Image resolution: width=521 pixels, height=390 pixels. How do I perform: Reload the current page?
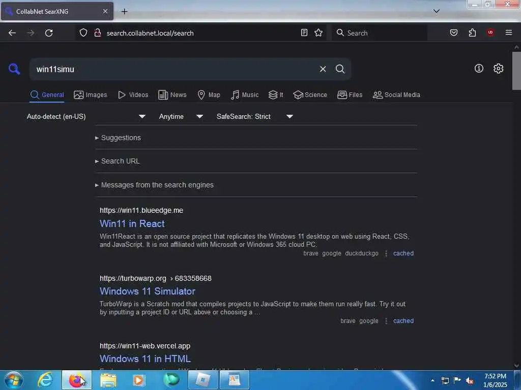pyautogui.click(x=49, y=33)
